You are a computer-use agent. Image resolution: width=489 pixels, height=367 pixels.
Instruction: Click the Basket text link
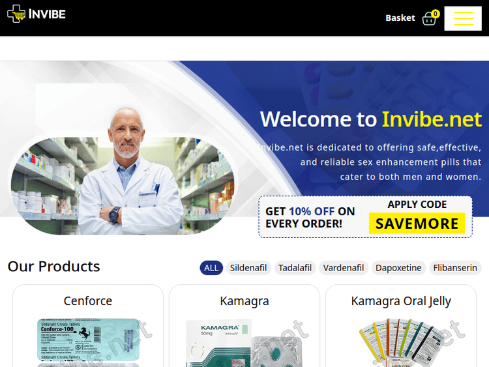(400, 18)
